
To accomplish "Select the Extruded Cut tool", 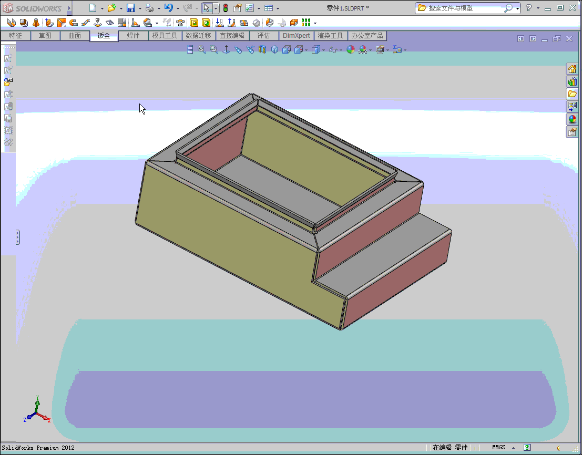I will coord(194,23).
